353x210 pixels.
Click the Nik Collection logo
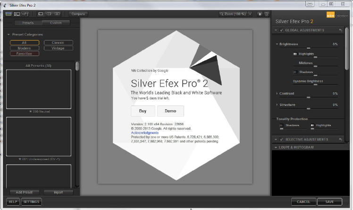coord(337,15)
